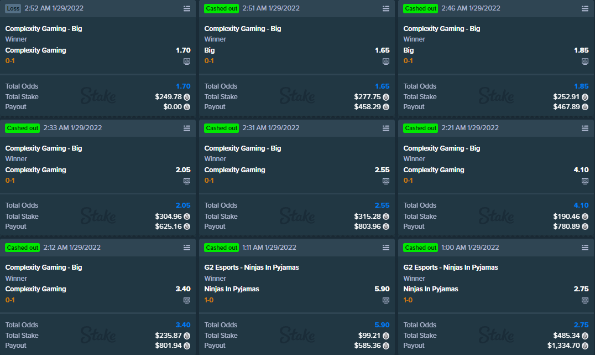Click currency icon beside $249.78 stake
The image size is (595, 355).
187,97
